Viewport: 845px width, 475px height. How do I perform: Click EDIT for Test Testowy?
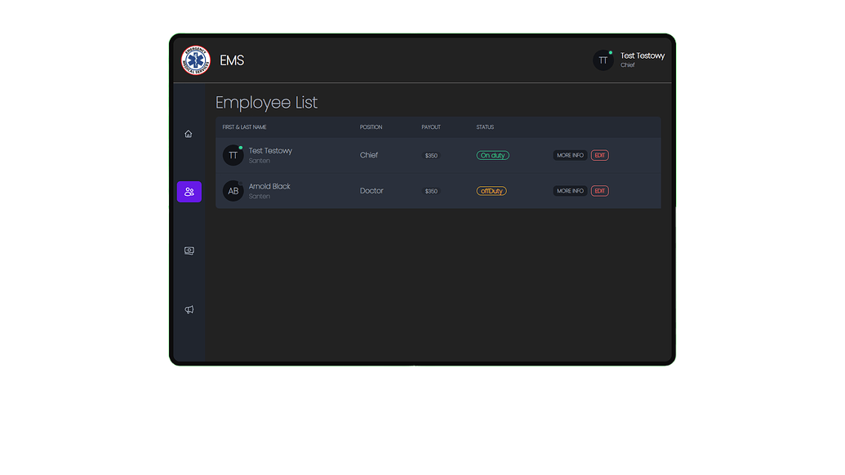click(x=600, y=155)
